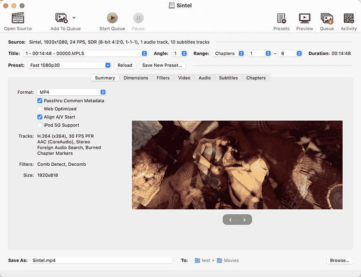The width and height of the screenshot is (361, 277).
Task: Click the Add To Queue icon
Action: pos(62,18)
